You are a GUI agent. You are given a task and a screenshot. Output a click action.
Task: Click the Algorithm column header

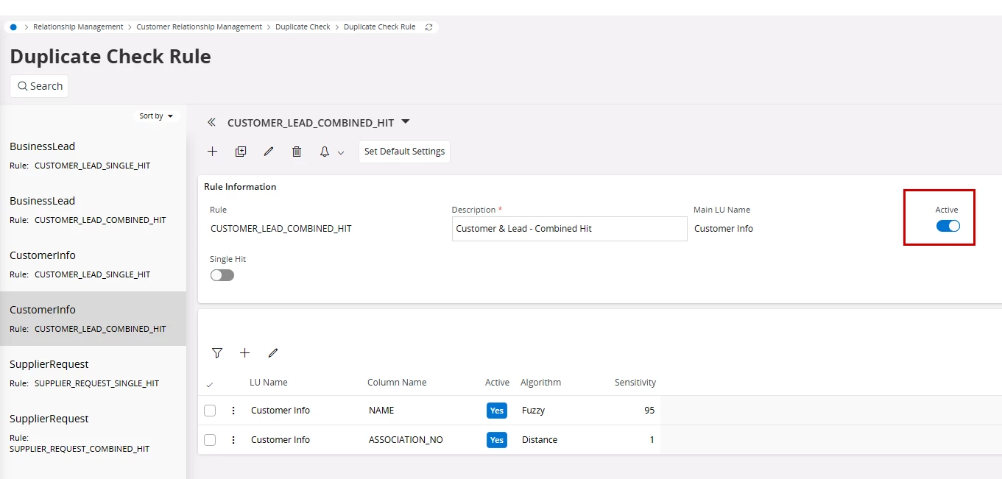coord(540,383)
